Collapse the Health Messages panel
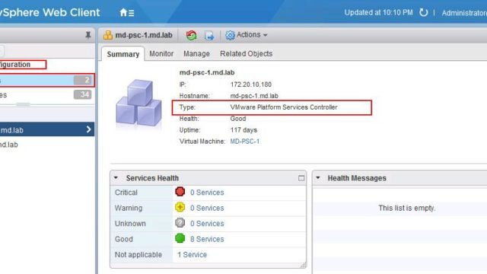 [x=318, y=178]
